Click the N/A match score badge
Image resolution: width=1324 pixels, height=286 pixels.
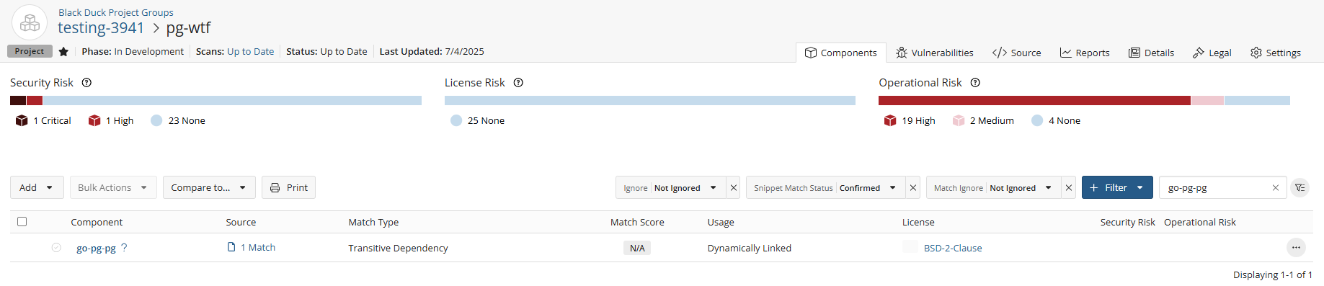pos(637,248)
